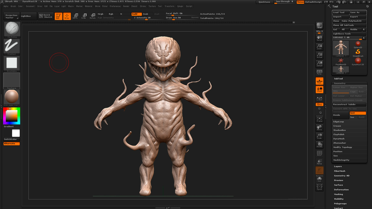372x209 pixels.
Task: Open the Alpha menu
Action: pos(6,6)
